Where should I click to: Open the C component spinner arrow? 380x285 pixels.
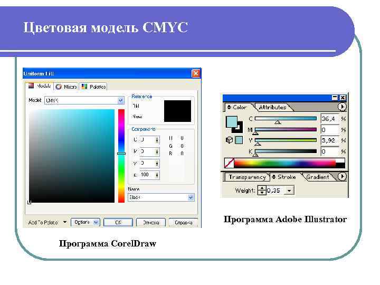tap(157, 140)
